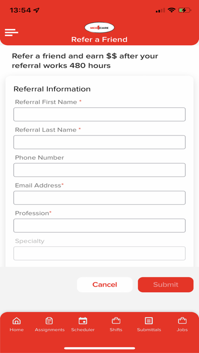Cancel the referral form
Image resolution: width=199 pixels, height=353 pixels.
pyautogui.click(x=105, y=285)
